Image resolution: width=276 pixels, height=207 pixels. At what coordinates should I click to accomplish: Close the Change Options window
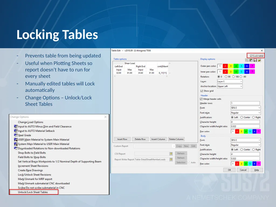click(x=105, y=117)
